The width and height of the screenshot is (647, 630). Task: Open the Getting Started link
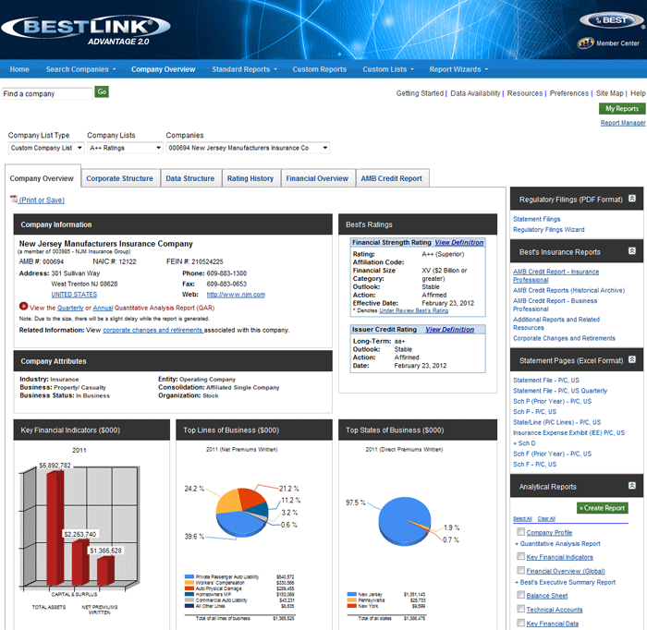pos(420,93)
